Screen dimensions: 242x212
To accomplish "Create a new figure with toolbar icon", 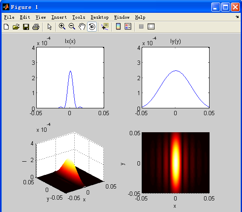I will click(x=6, y=27).
